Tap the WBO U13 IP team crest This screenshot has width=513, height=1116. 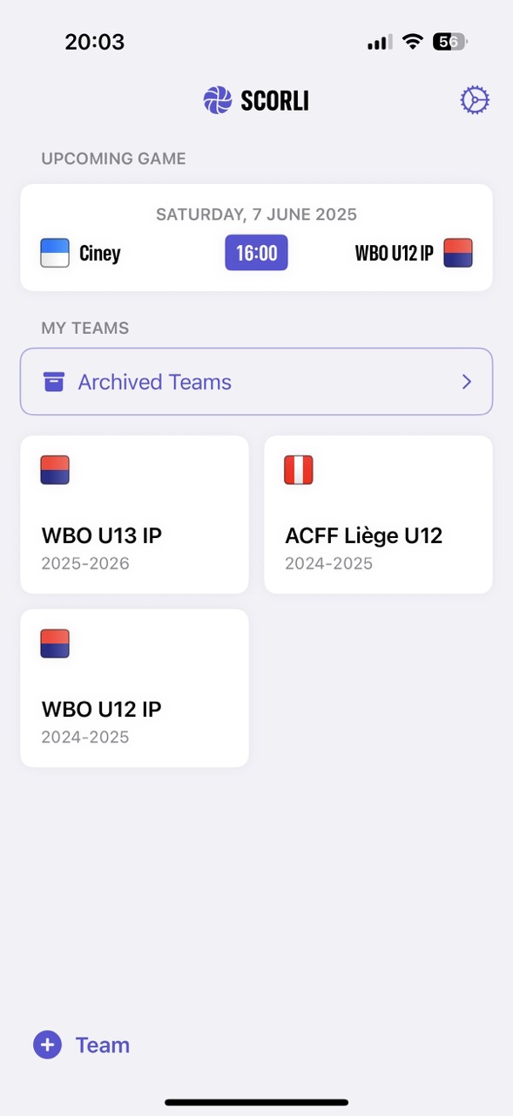tap(55, 469)
